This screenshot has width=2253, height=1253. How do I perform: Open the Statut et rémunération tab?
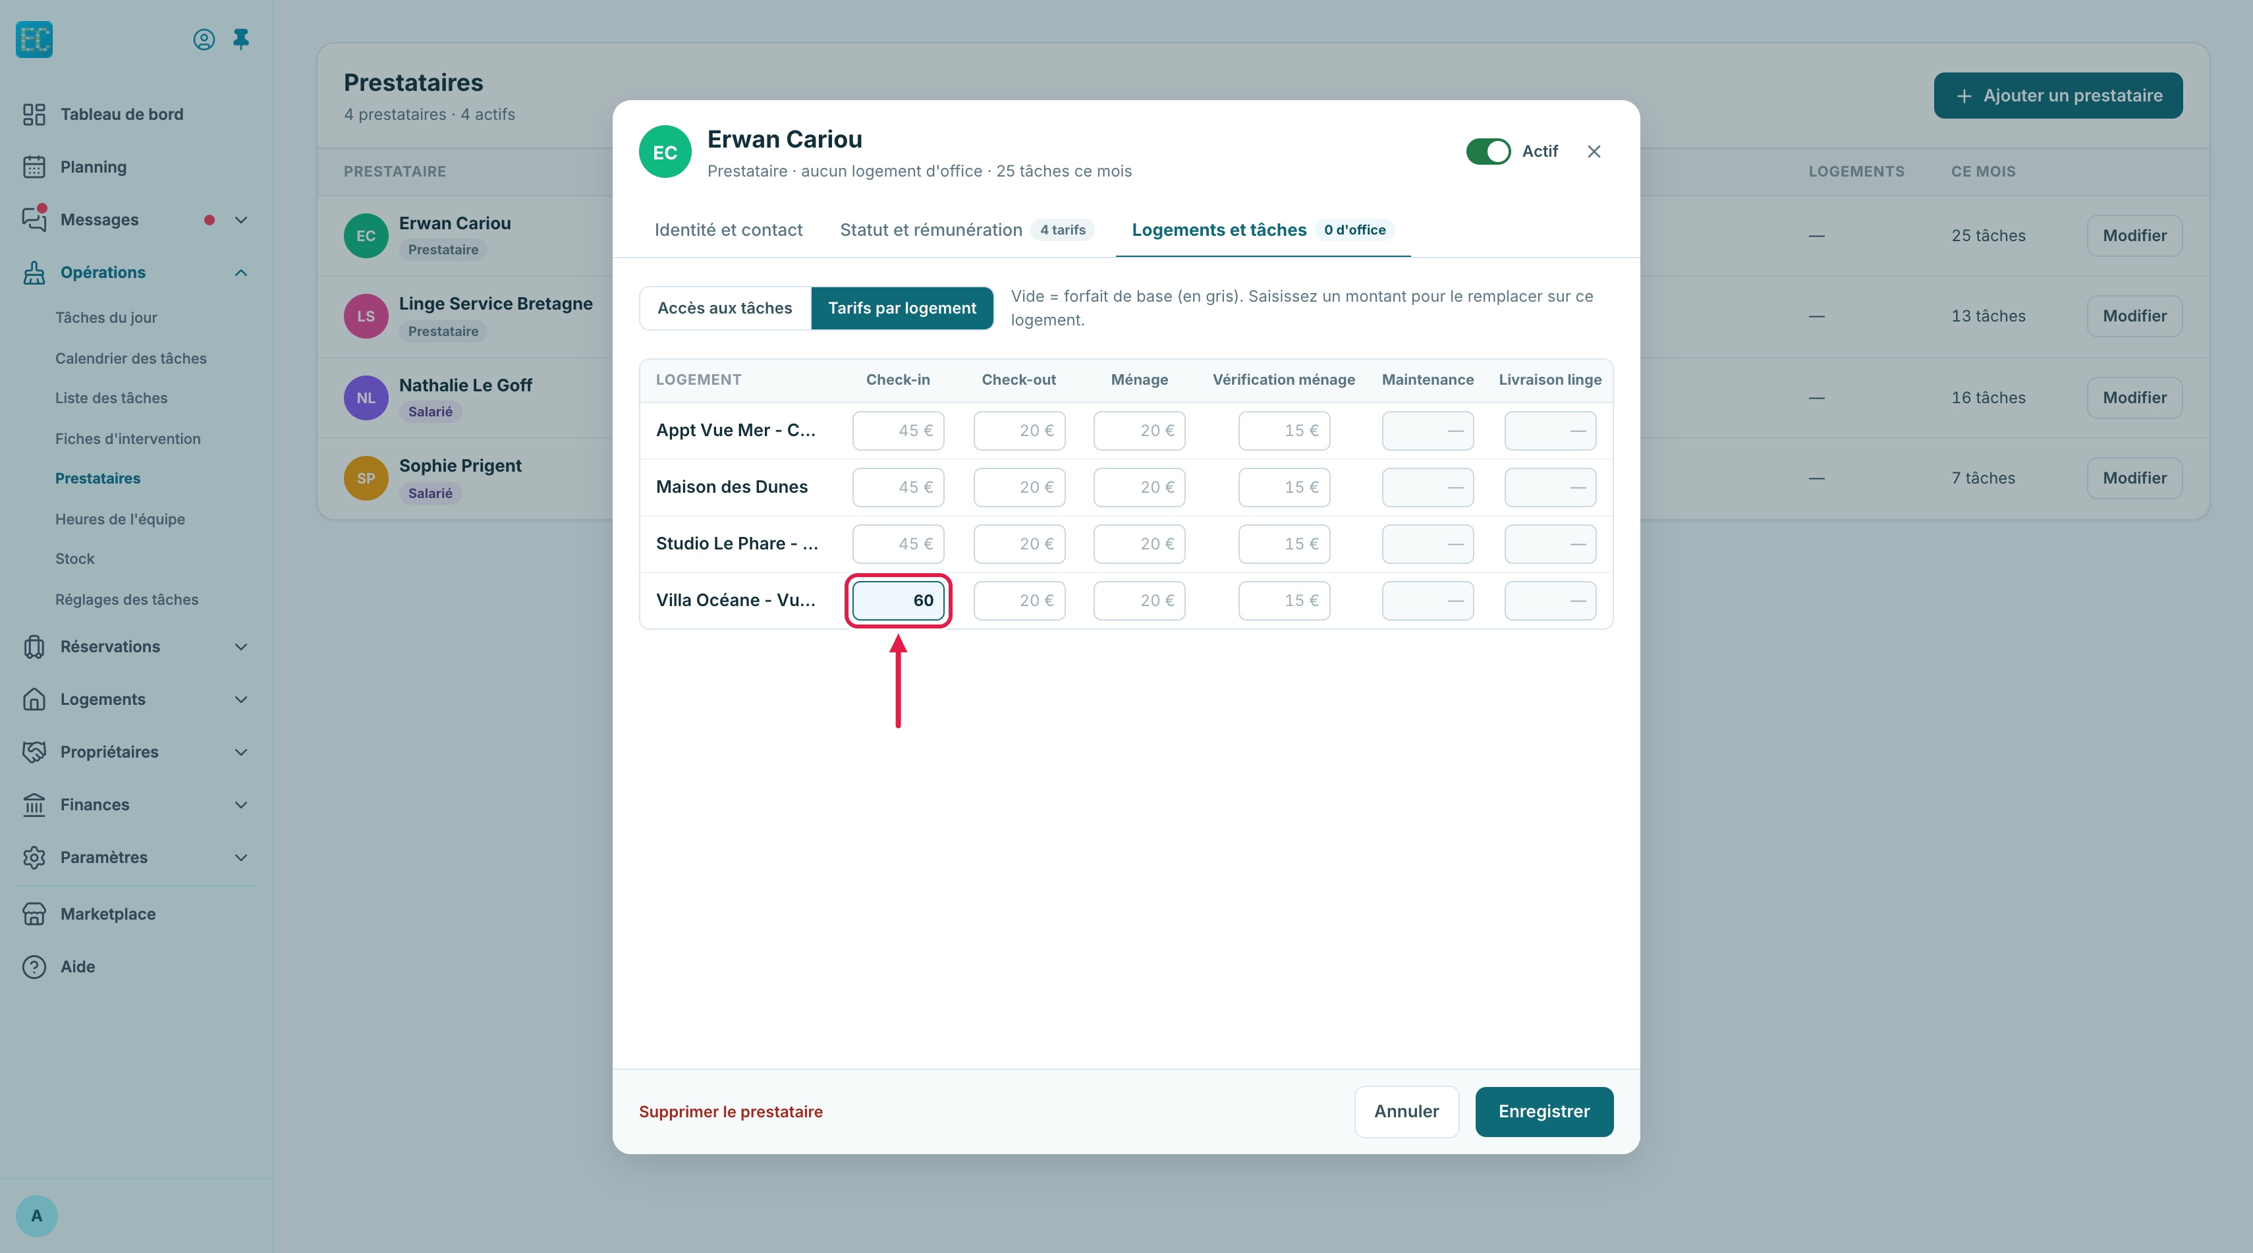pyautogui.click(x=966, y=230)
